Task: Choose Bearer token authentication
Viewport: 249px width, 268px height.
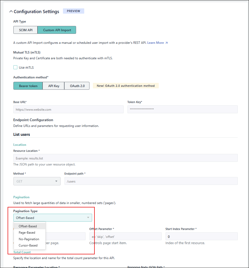Action: tap(28, 86)
